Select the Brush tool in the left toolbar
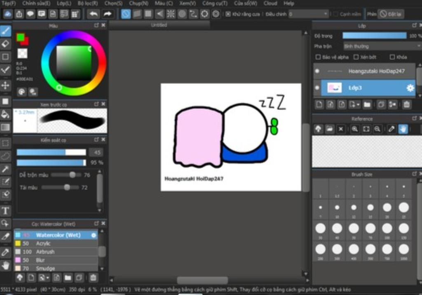This screenshot has height=295, width=422. tap(5, 31)
